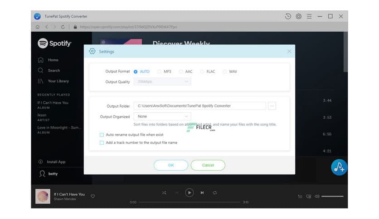379x219 pixels.
Task: Open Home in Spotify sidebar
Action: pyautogui.click(x=48, y=60)
